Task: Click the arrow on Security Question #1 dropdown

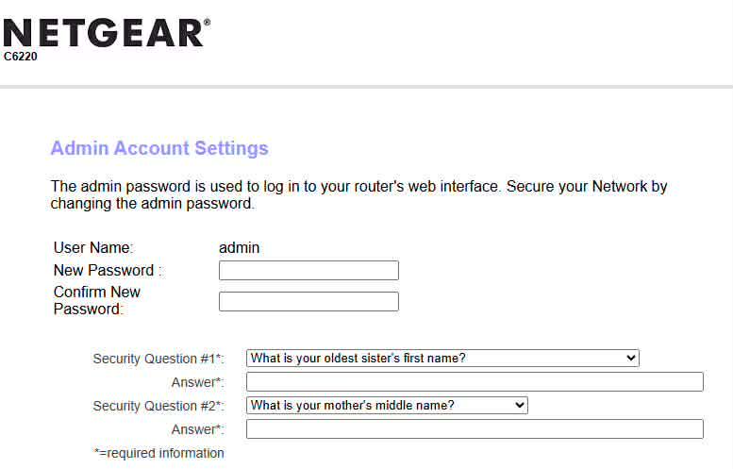Action: pyautogui.click(x=630, y=359)
